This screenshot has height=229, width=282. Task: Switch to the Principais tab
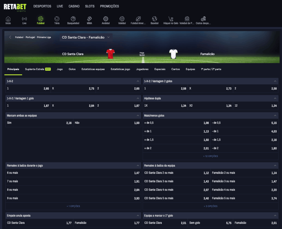click(x=13, y=69)
